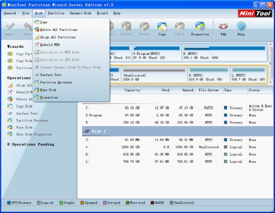Click Partition Recovery icon in sidebar

pos(10,120)
